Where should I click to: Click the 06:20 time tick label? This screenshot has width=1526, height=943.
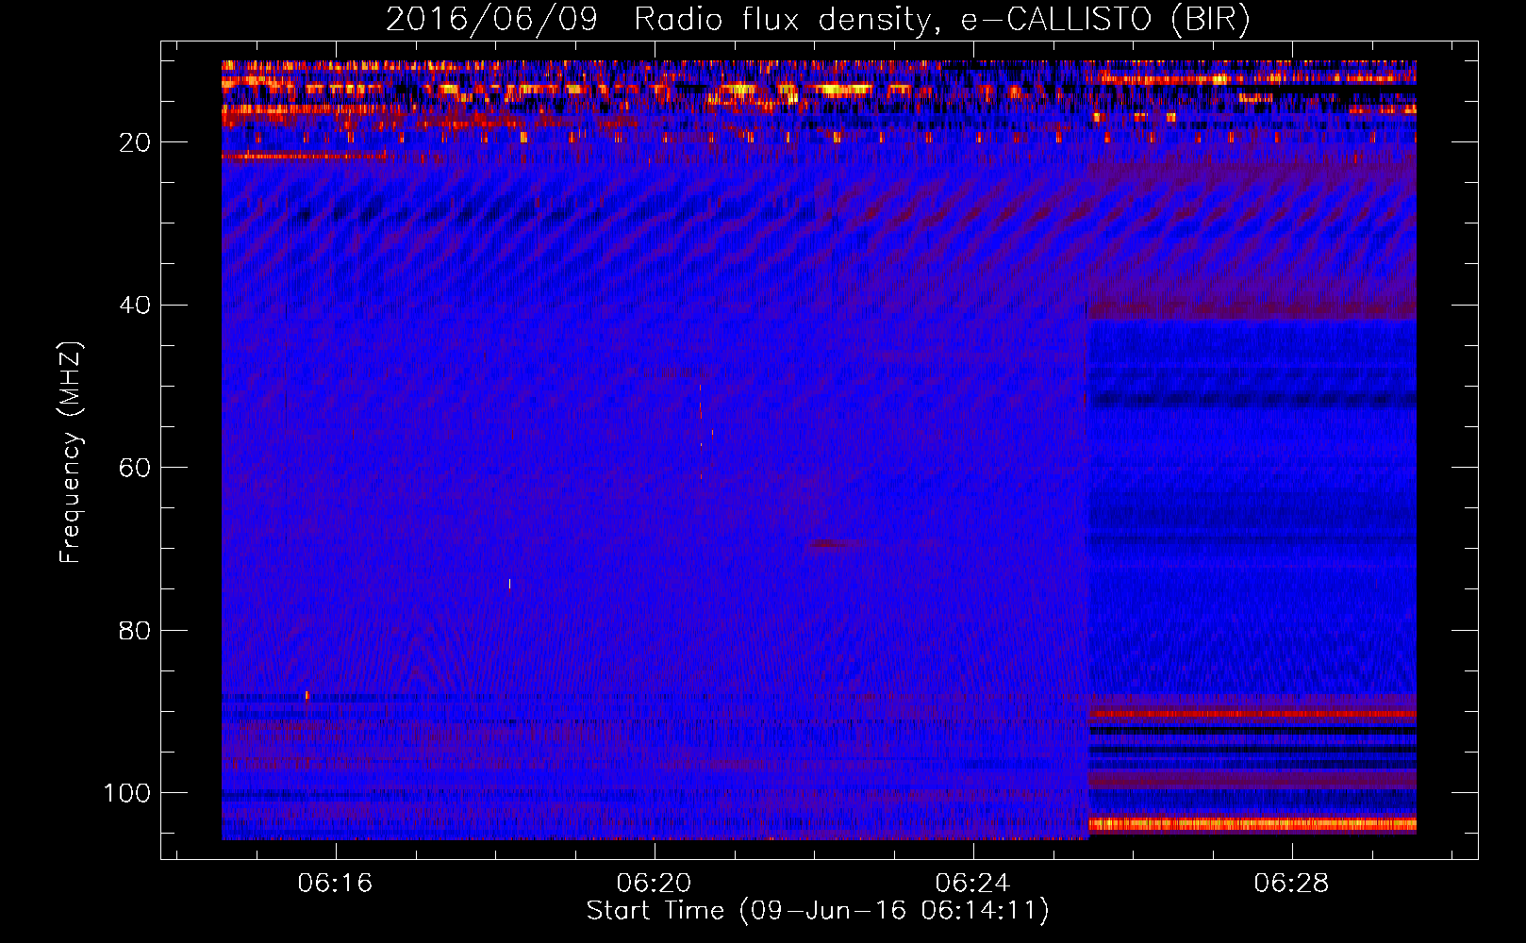[654, 884]
